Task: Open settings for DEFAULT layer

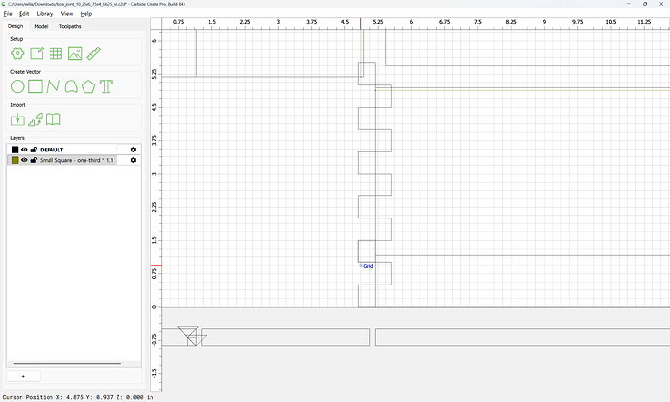Action: pyautogui.click(x=133, y=150)
